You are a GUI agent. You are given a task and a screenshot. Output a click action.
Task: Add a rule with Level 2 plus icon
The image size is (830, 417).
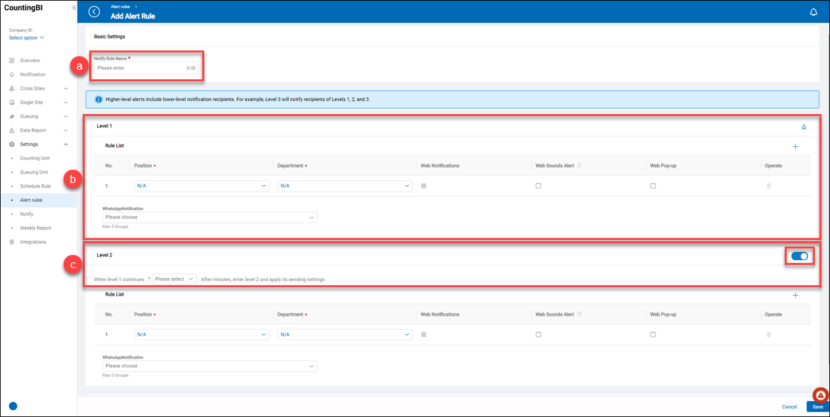(795, 295)
